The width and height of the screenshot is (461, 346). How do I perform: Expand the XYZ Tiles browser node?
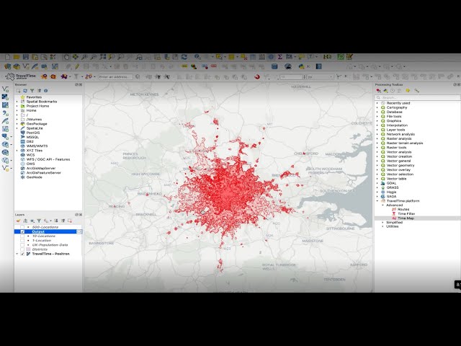(x=17, y=151)
